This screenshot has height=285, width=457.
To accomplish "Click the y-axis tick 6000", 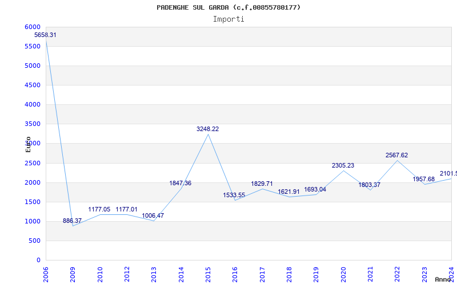I will (x=33, y=27).
